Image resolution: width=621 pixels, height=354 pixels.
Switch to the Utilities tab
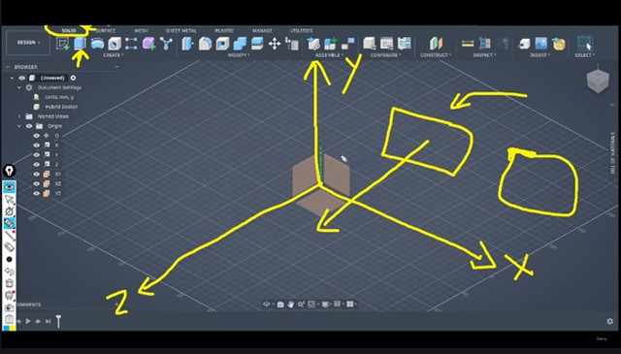302,30
